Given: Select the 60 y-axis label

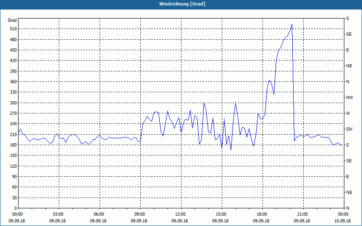Looking at the screenshot, I should [14, 187].
